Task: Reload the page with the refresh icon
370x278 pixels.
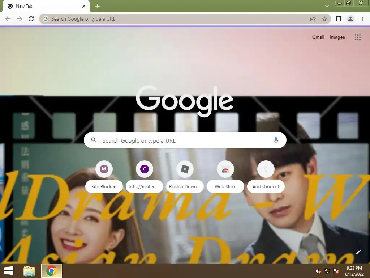Action: point(31,19)
